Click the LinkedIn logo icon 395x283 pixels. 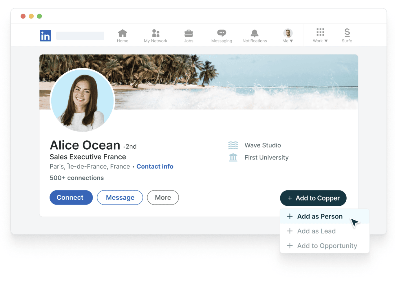tap(45, 36)
